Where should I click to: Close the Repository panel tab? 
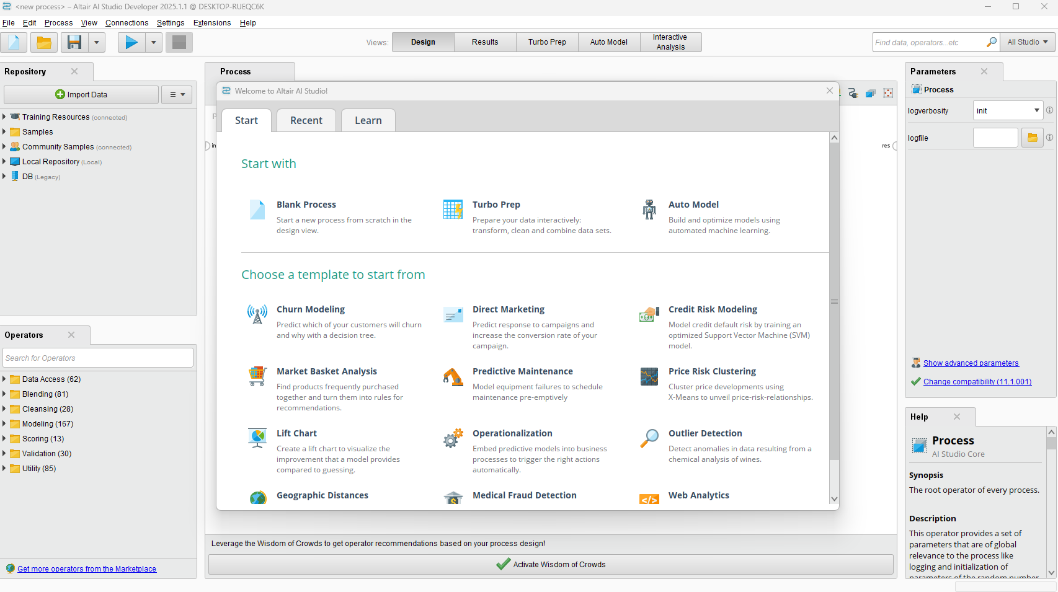click(x=74, y=71)
